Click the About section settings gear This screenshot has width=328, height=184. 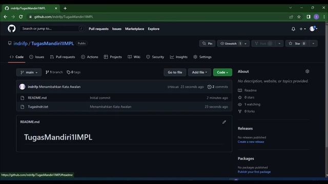click(307, 72)
